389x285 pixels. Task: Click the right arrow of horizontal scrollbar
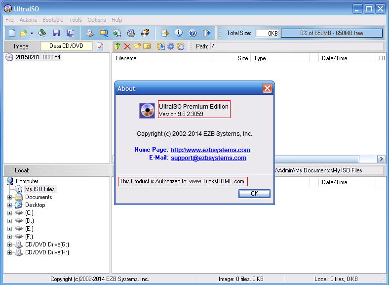[381, 159]
